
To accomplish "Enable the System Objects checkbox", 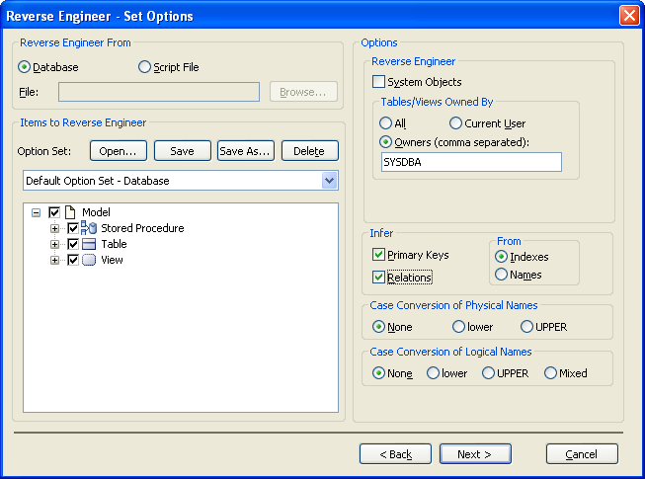I will 378,82.
